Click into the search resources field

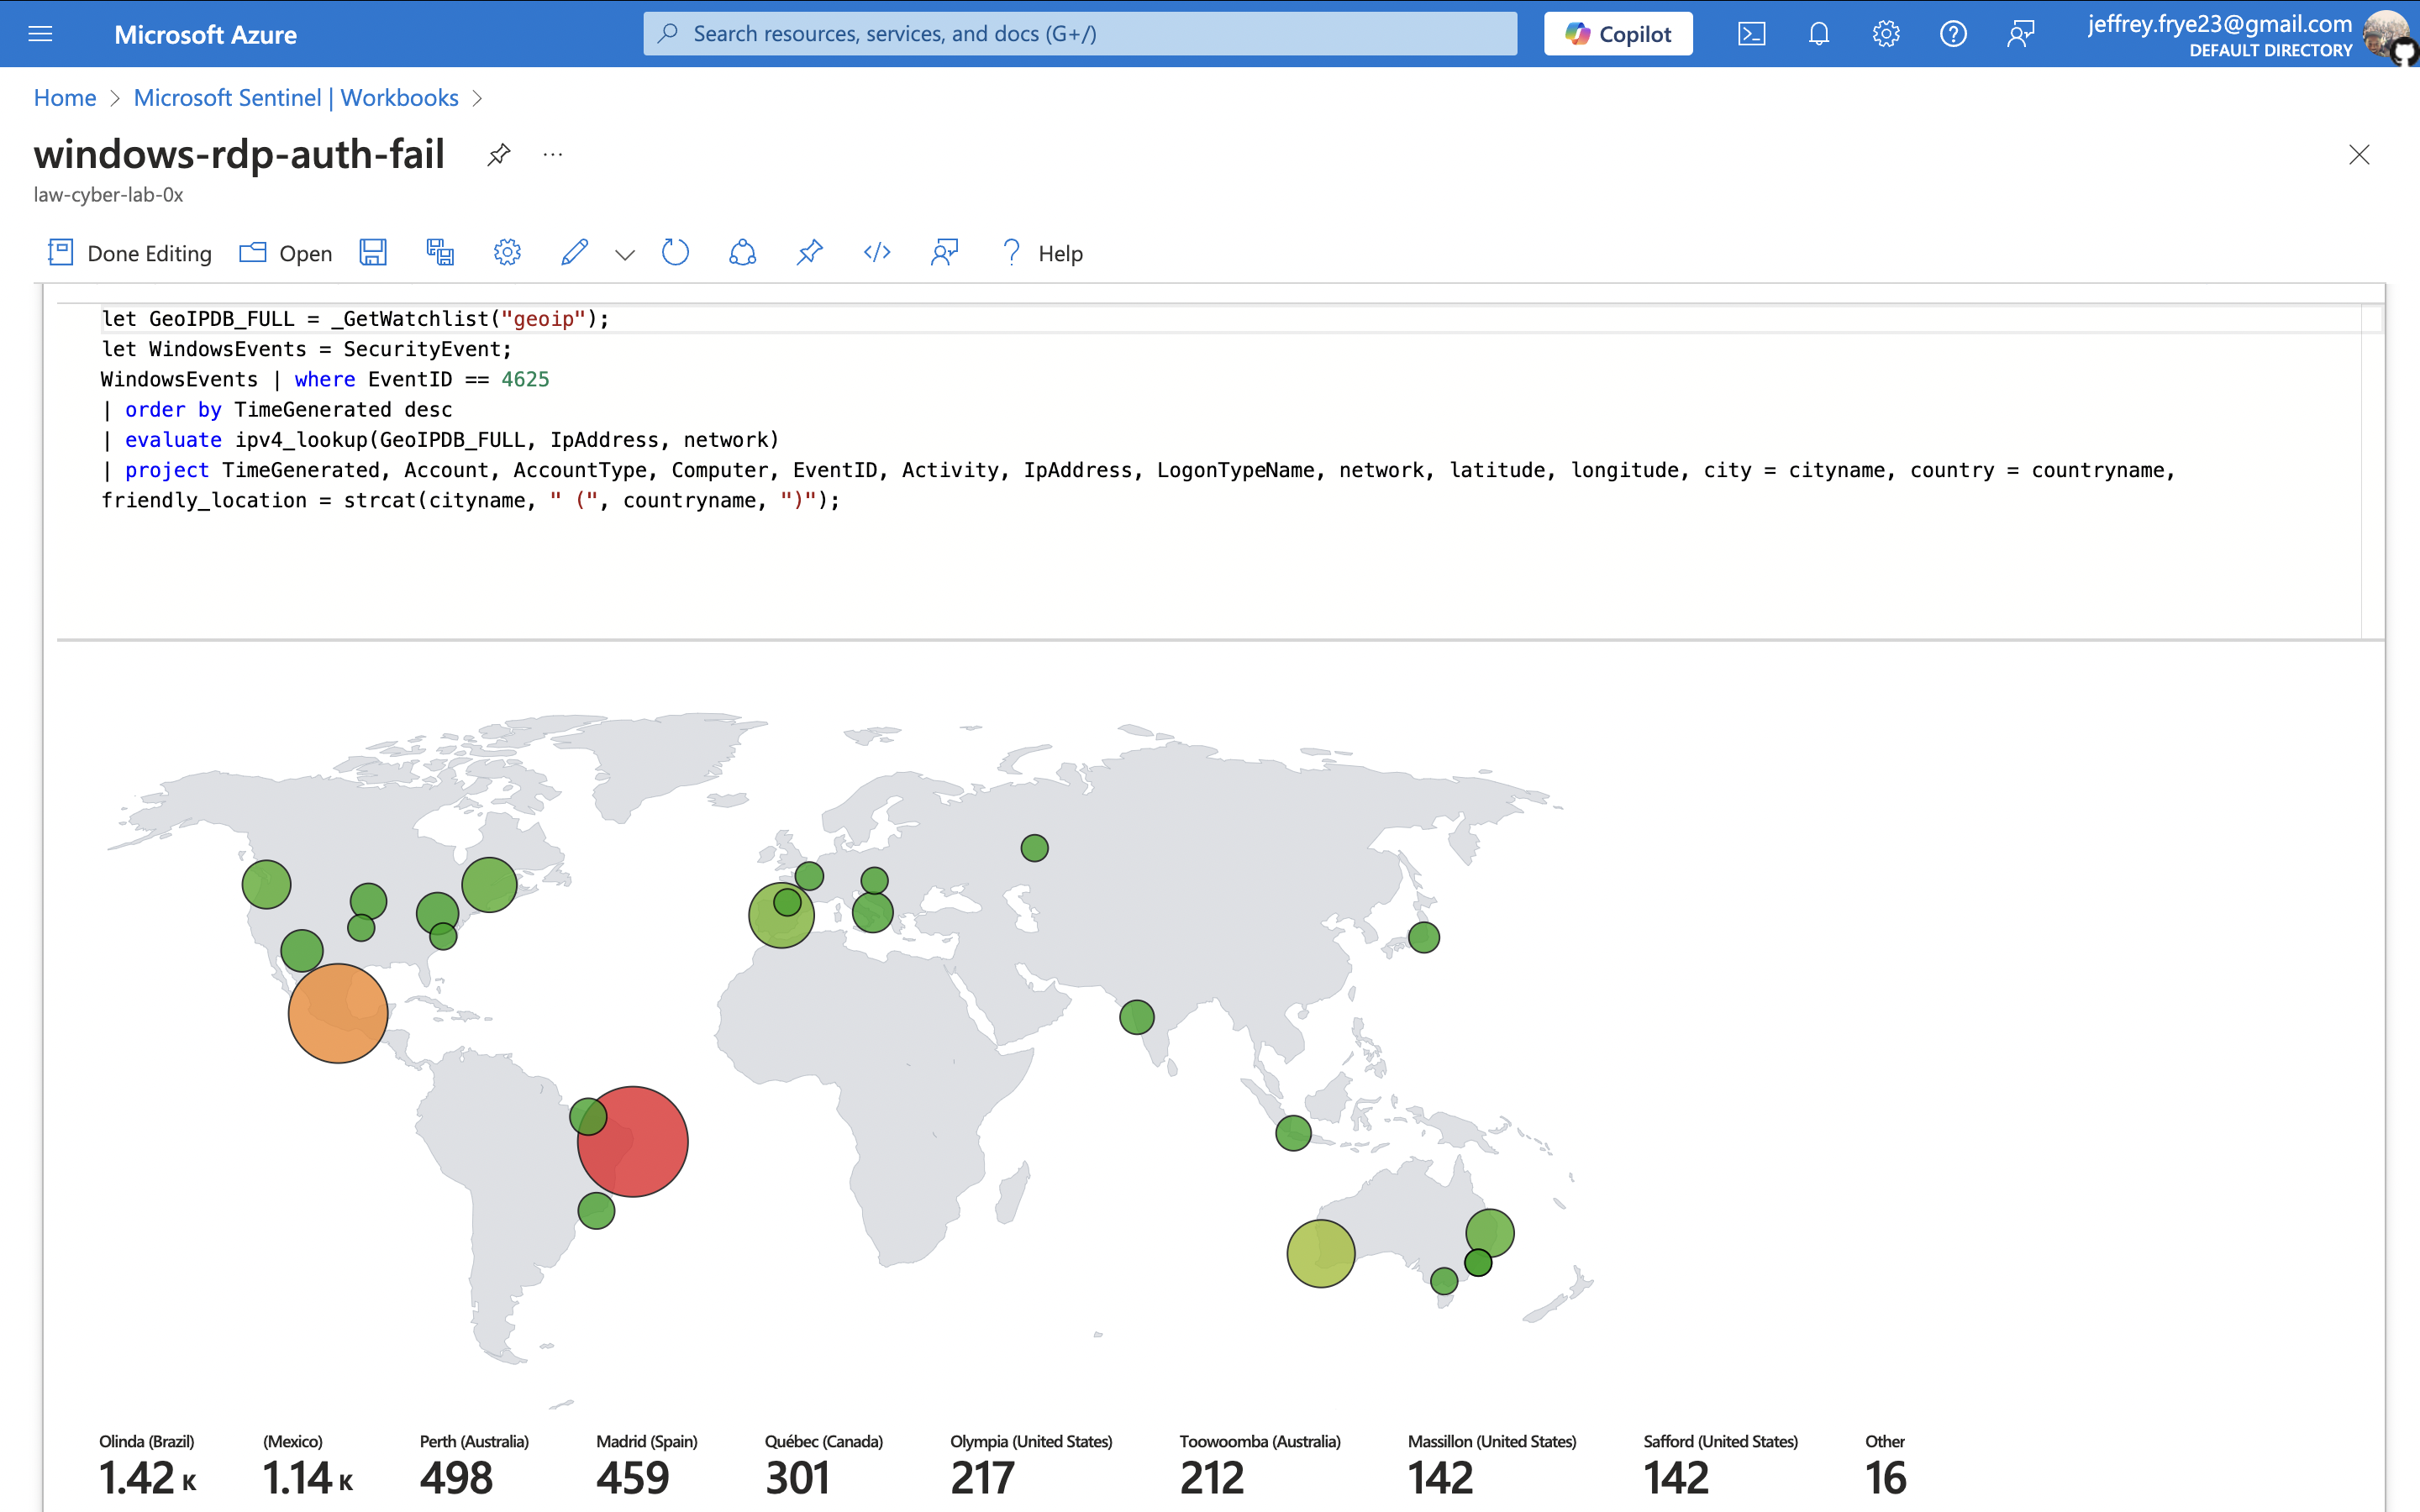coord(1078,33)
